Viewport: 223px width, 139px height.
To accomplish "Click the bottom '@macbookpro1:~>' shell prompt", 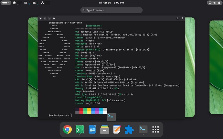I will point(59,115).
